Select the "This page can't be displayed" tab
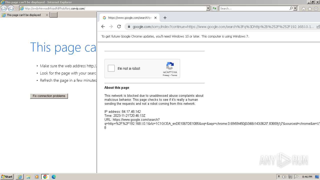Image resolution: width=320 pixels, height=180 pixels. pyautogui.click(x=24, y=15)
